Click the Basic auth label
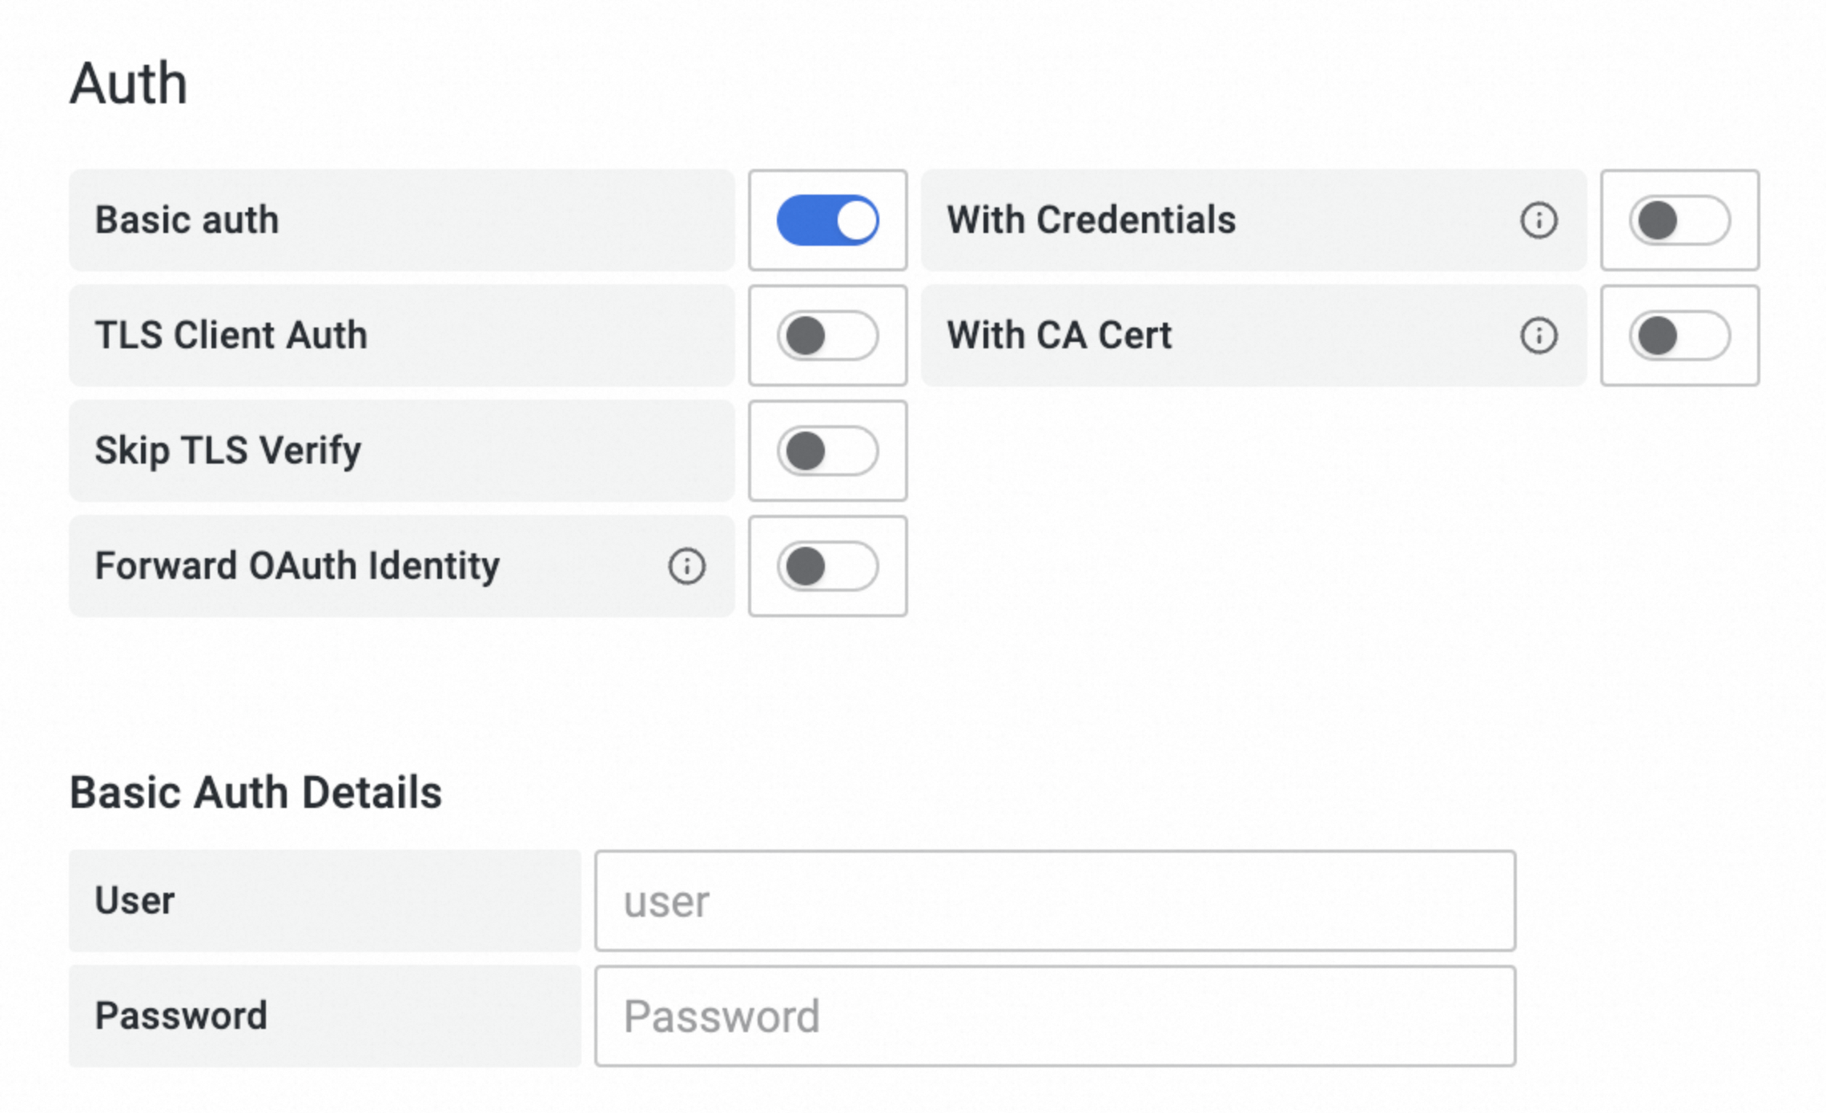This screenshot has height=1113, width=1826. click(187, 220)
